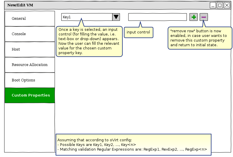Image resolution: width=233 pixels, height=157 pixels.
Task: Click the "Once a key is selected" callout
Action: (x=89, y=41)
